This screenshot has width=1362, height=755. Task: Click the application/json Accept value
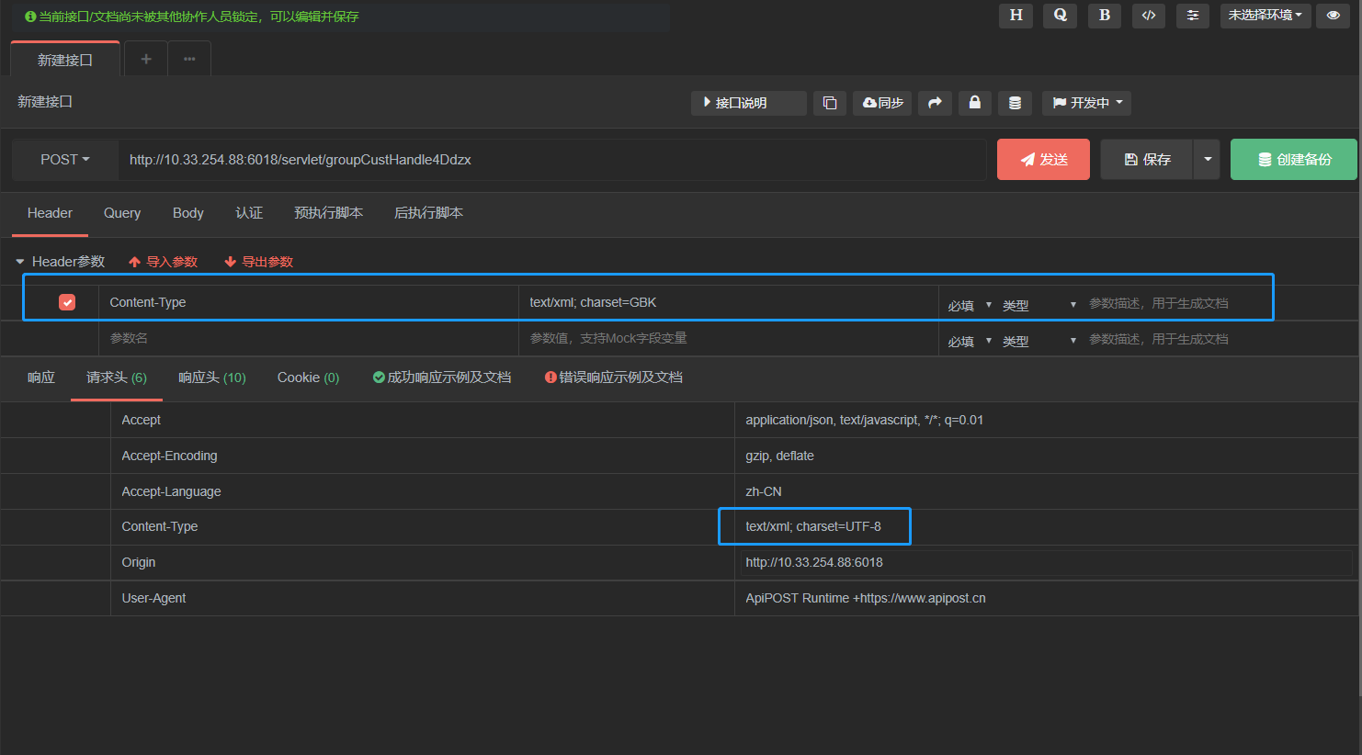tap(864, 420)
